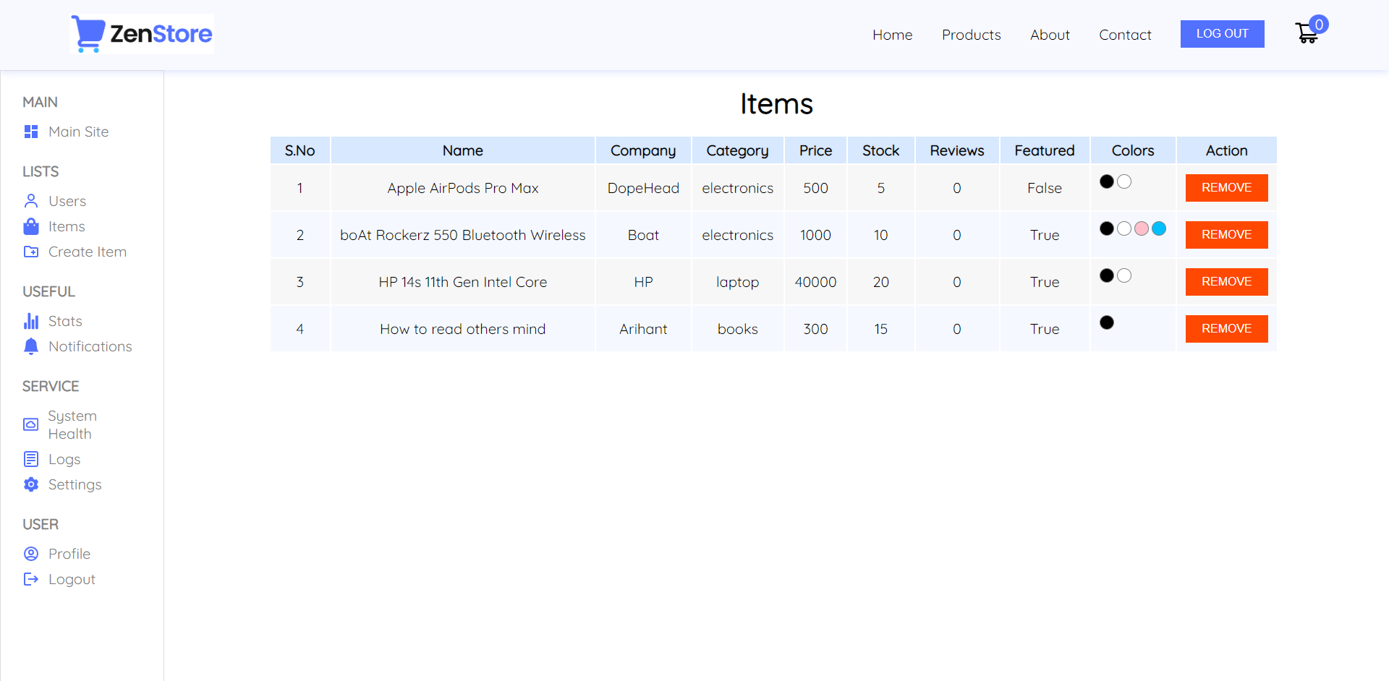Click black color of HP 14s row
This screenshot has width=1389, height=681.
[x=1107, y=275]
